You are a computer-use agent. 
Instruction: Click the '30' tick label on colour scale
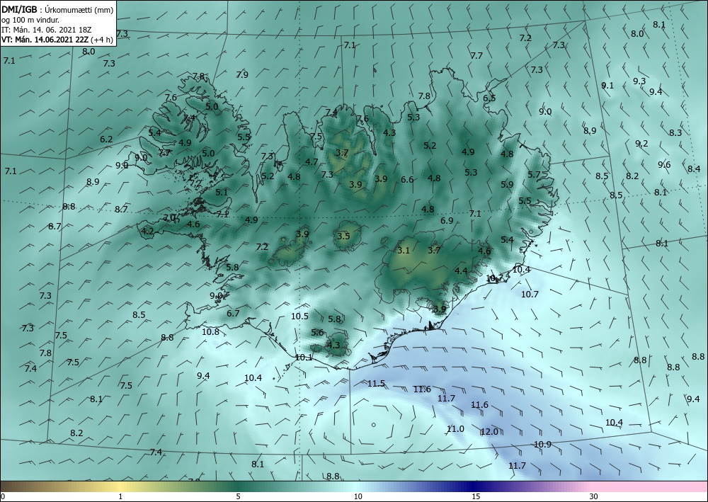(594, 497)
